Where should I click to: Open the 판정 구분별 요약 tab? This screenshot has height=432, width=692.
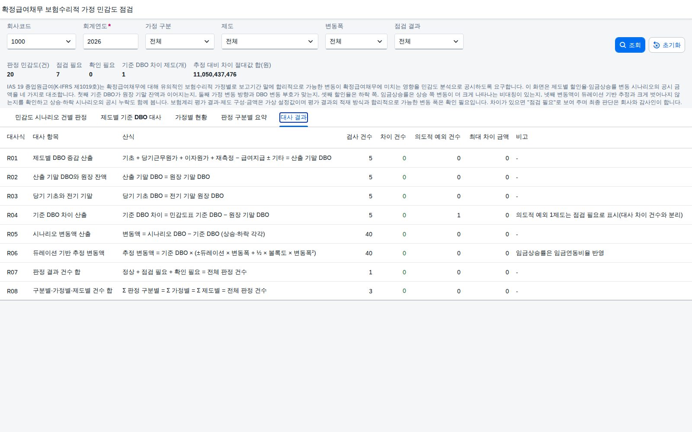coord(244,118)
